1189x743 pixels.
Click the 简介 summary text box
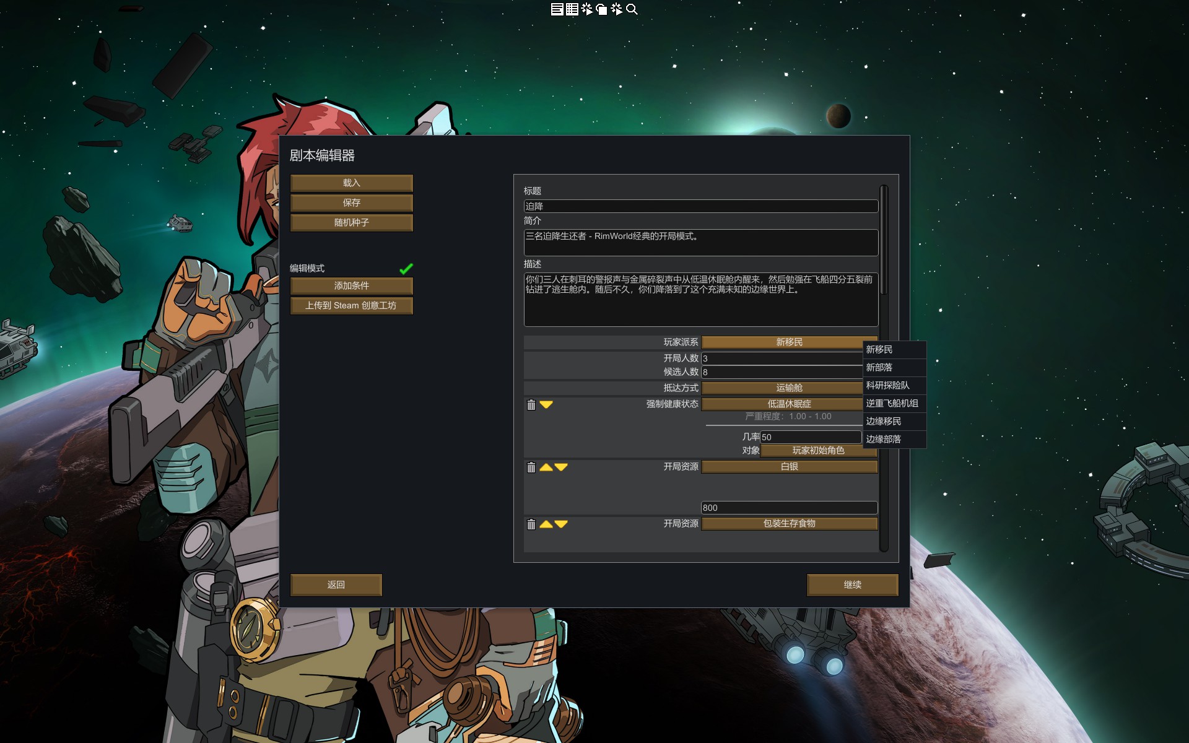tap(700, 243)
